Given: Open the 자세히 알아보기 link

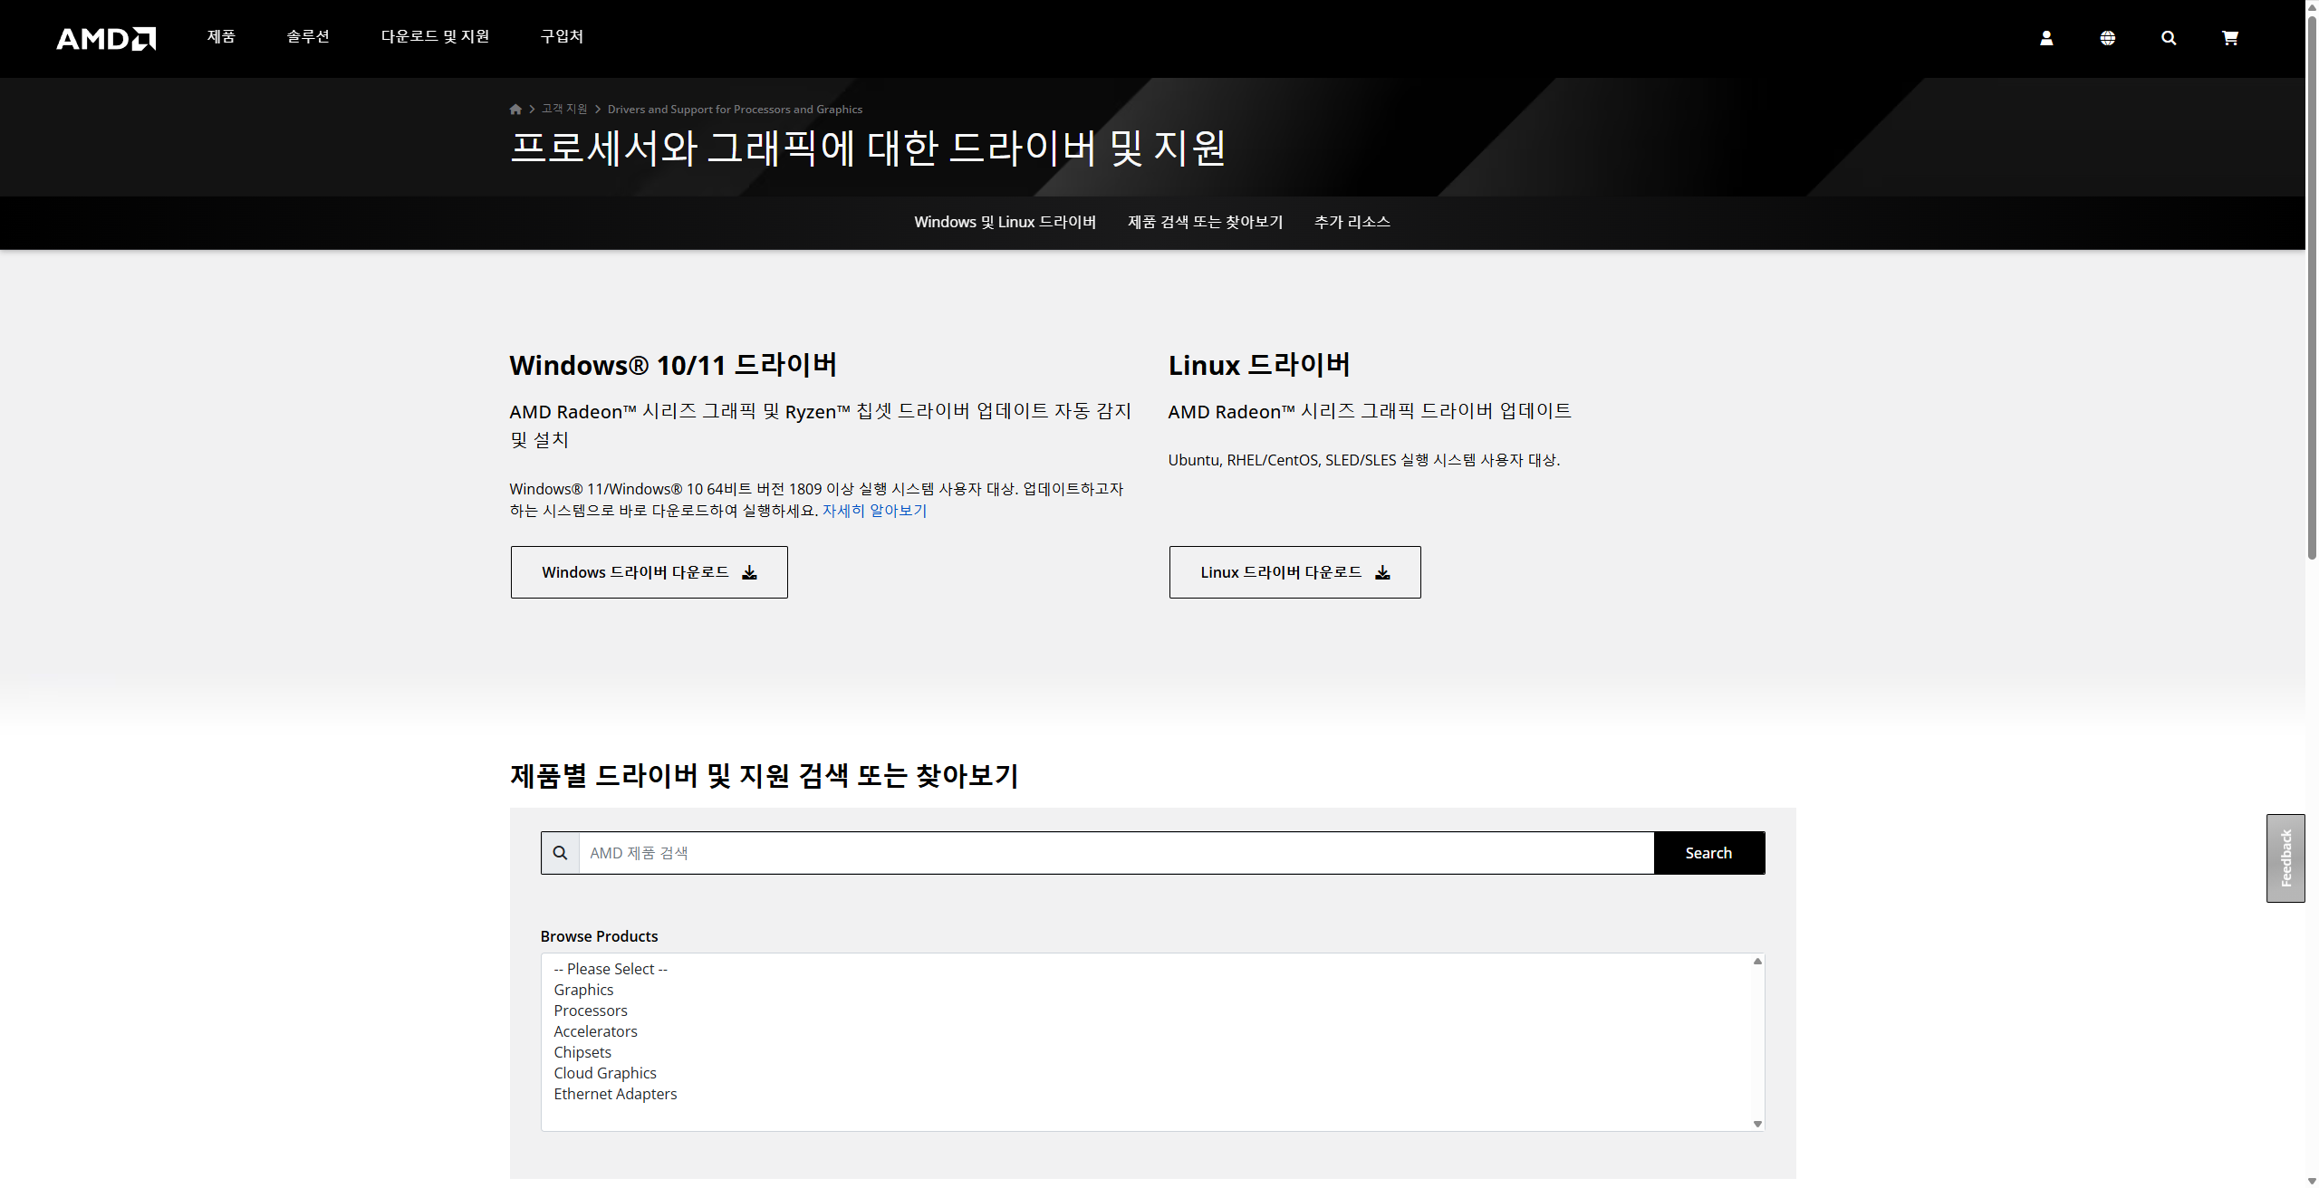Looking at the screenshot, I should 874,511.
